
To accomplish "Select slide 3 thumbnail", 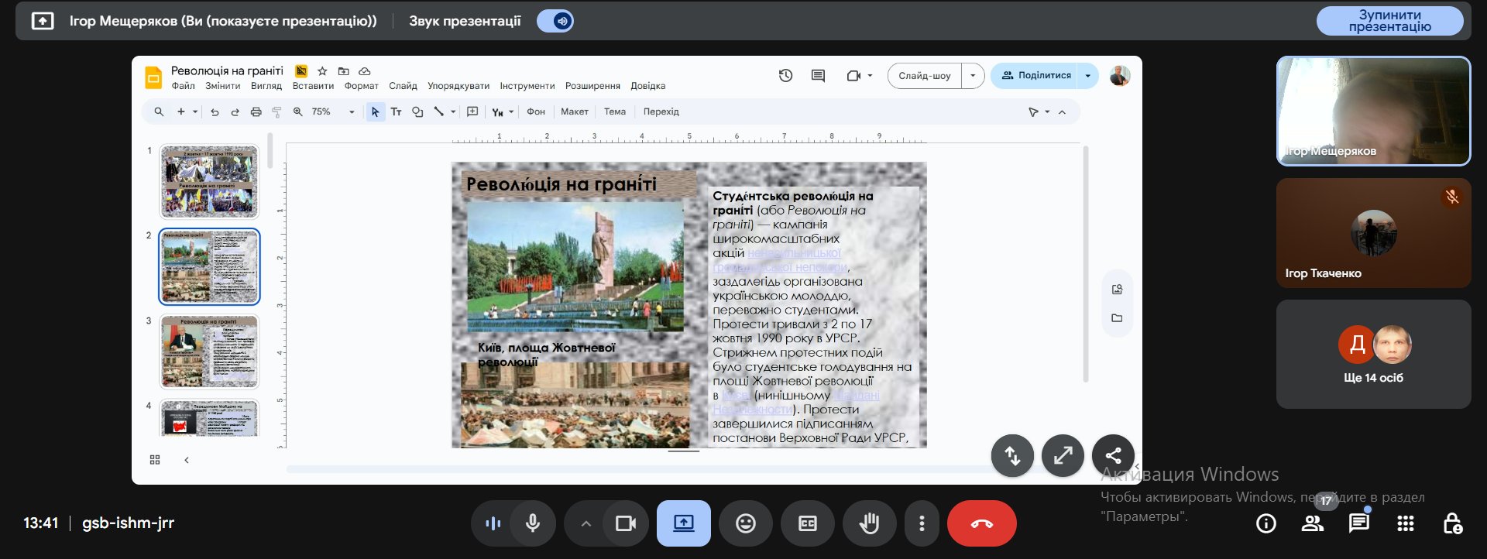I will tap(209, 351).
